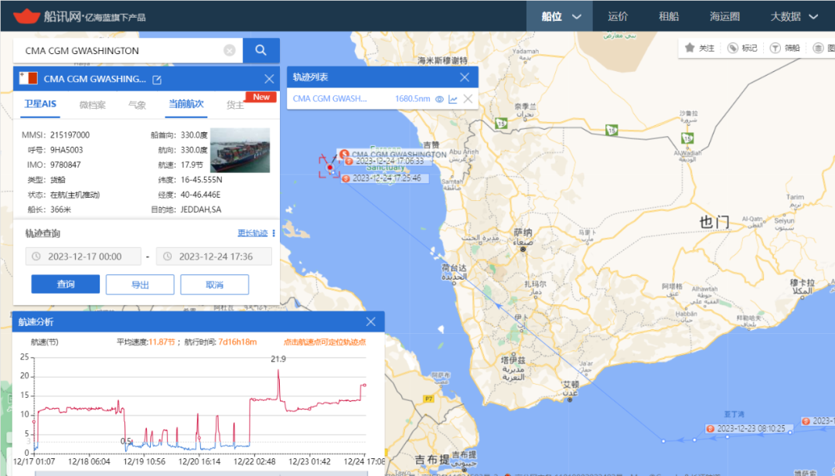Open the ship photo thumbnail

click(240, 150)
